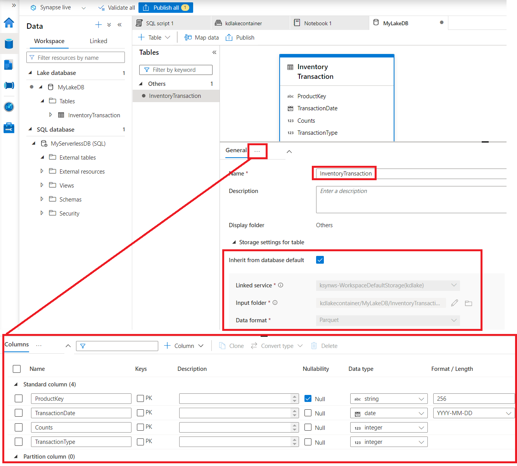The width and height of the screenshot is (517, 466).
Task: Click the Description text area
Action: click(411, 200)
